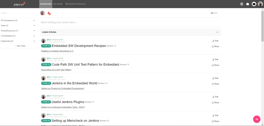Open the briefcase icon in header
This screenshot has height=126, width=264.
coord(248,4)
